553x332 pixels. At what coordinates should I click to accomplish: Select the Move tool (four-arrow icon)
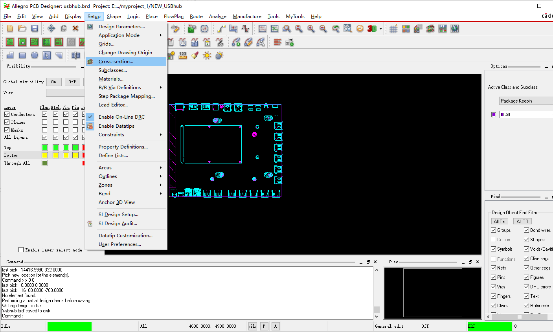point(51,28)
